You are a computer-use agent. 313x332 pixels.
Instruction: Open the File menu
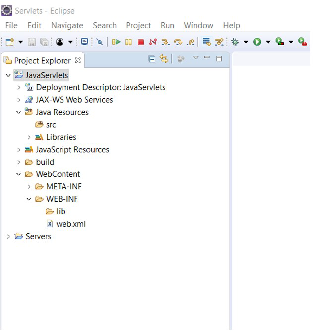[x=11, y=25]
